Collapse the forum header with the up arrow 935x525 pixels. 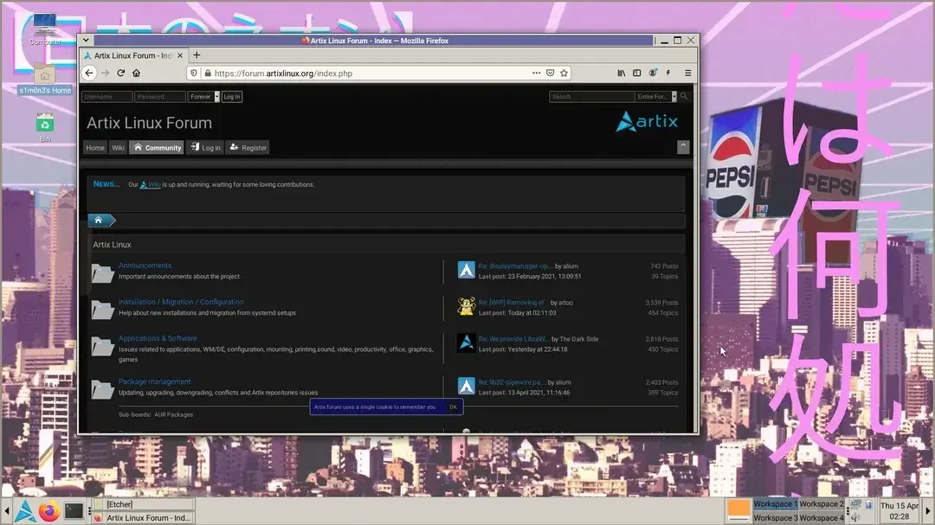683,147
